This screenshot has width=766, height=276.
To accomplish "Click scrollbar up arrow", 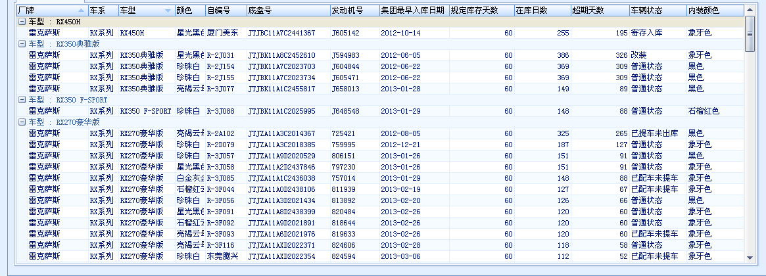I will click(x=750, y=11).
